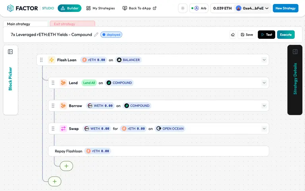Add block inside flash loan with plus

[66, 166]
